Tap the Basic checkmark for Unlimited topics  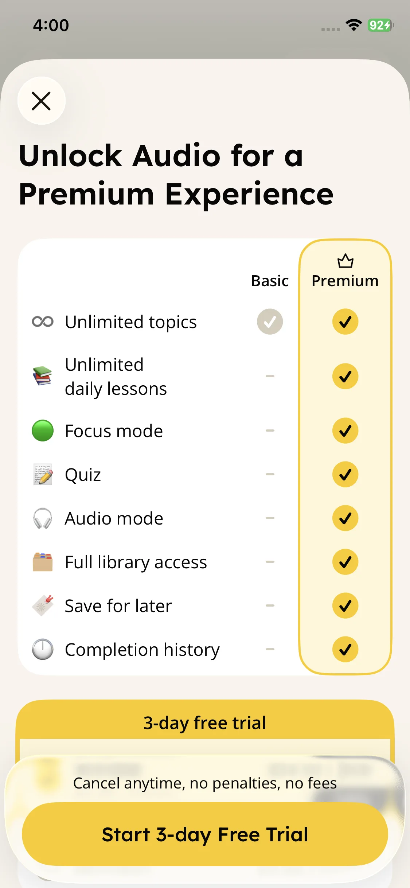(x=270, y=322)
